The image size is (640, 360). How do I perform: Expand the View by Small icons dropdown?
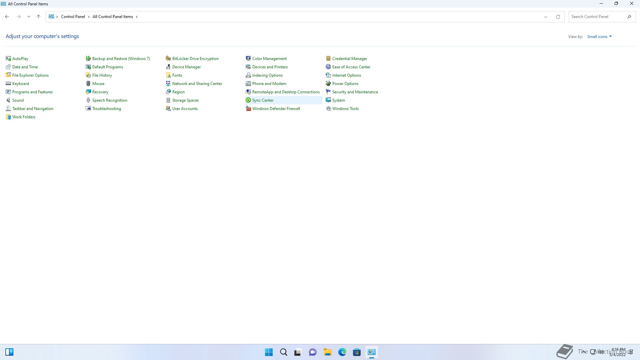[599, 36]
